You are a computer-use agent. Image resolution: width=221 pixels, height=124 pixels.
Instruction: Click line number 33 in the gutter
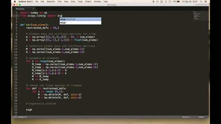[x=16, y=110]
